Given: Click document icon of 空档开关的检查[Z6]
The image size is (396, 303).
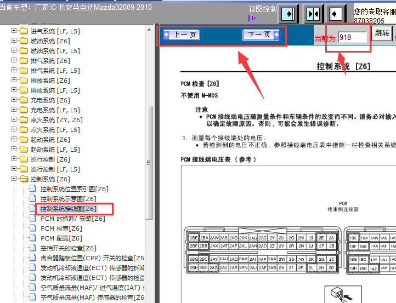Looking at the screenshot, I should (x=33, y=248).
